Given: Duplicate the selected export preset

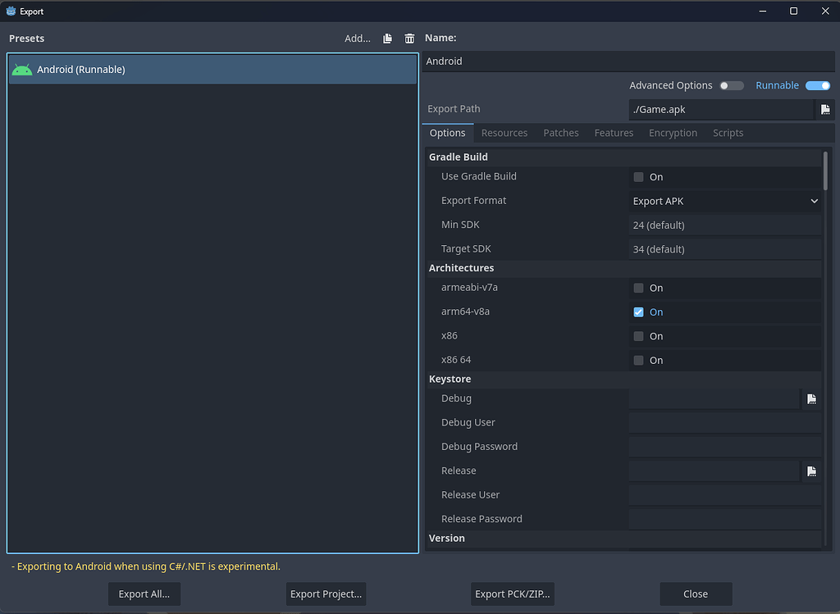Looking at the screenshot, I should pyautogui.click(x=386, y=38).
